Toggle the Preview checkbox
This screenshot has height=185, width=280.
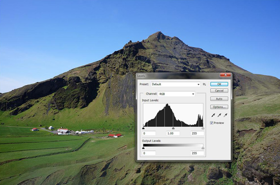(x=212, y=123)
